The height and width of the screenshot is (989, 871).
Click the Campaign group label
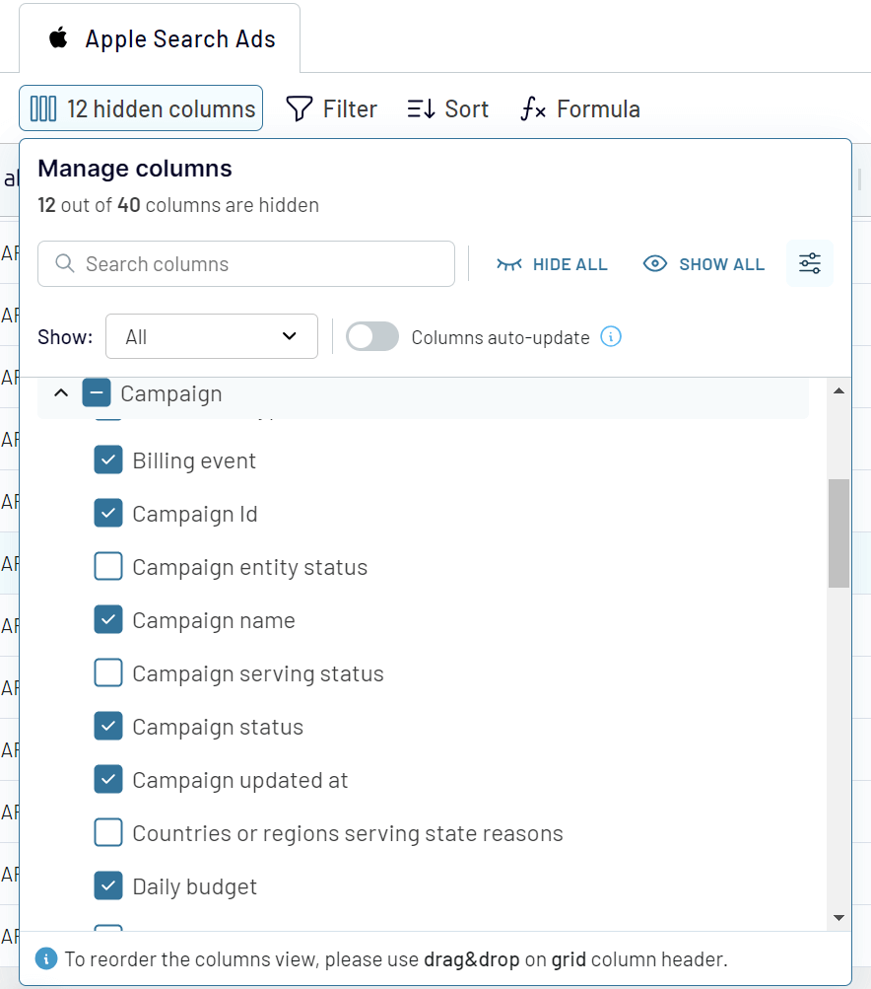point(171,393)
